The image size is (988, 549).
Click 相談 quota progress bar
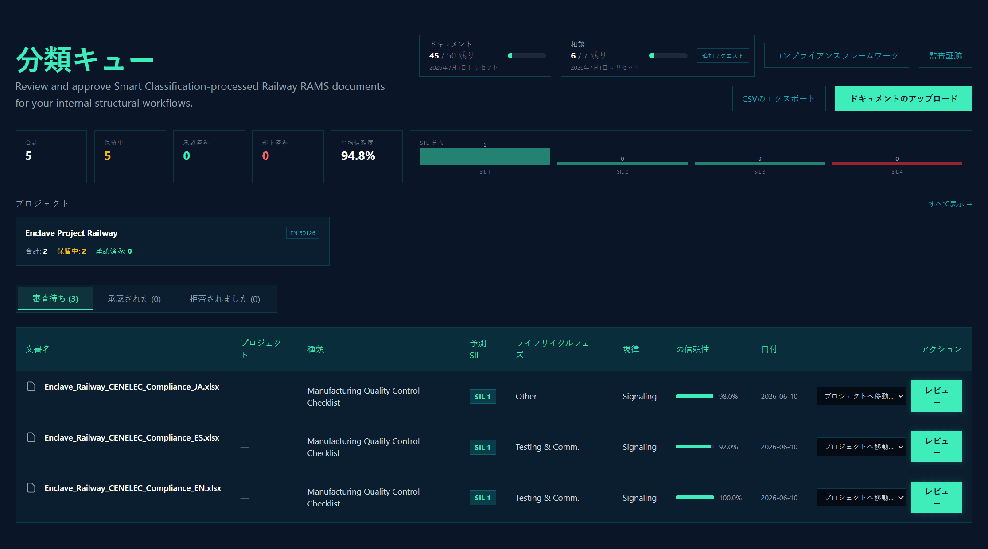668,56
